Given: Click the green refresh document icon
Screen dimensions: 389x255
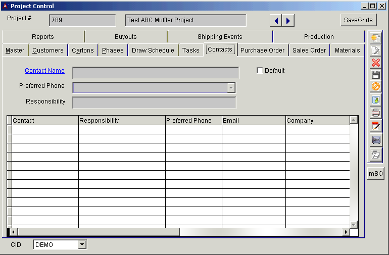Looking at the screenshot, I should [x=375, y=100].
